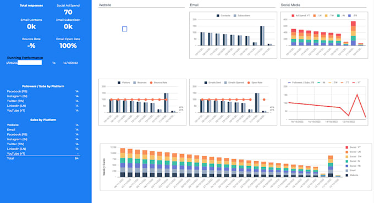Select the Contacts legend swatch in Email chart
The width and height of the screenshot is (374, 203).
click(218, 15)
